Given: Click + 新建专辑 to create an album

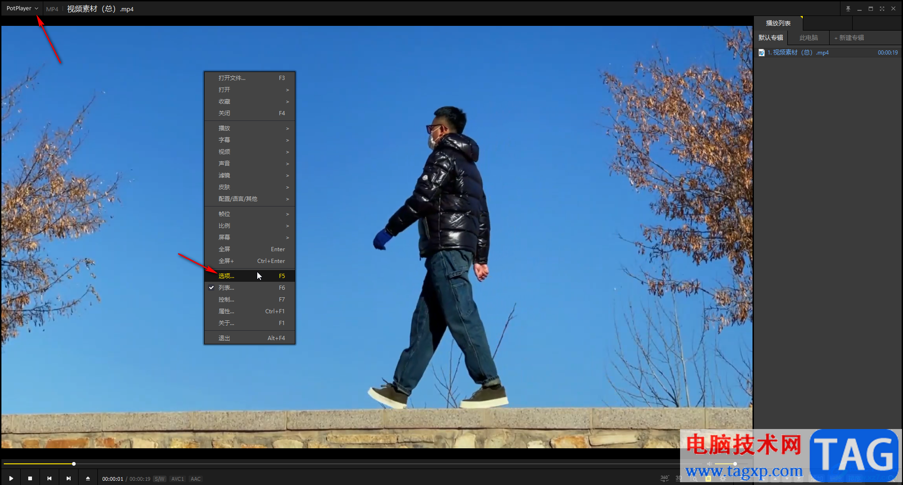Looking at the screenshot, I should point(849,38).
